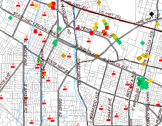Image resolution: width=162 pixels, height=126 pixels.
Task: Select the green tree icon on the map
Action: coord(38,60)
